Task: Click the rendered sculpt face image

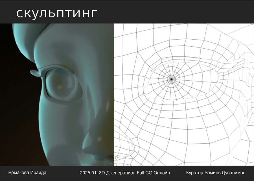Action: (x=57, y=94)
